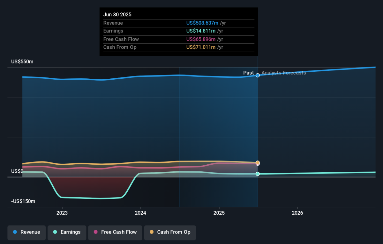This screenshot has height=244, width=383.
Task: Select the US$508.637m revenue value in tooltip
Action: click(202, 23)
